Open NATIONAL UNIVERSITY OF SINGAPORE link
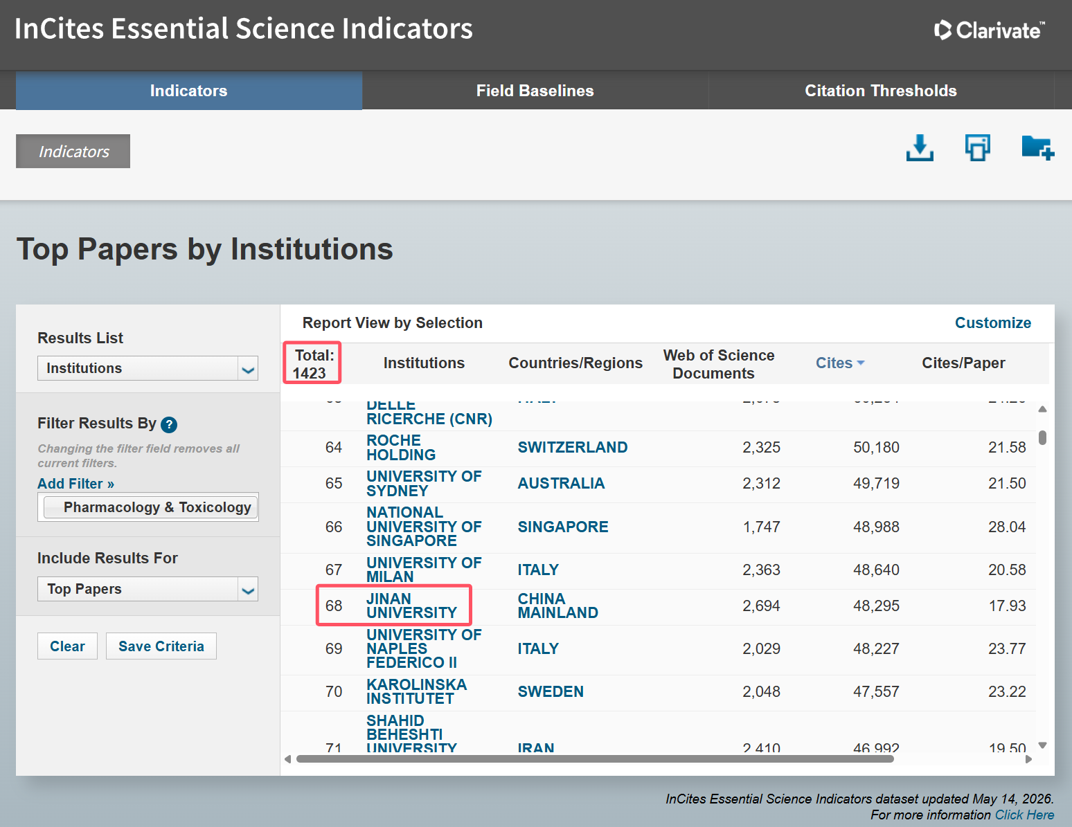The image size is (1072, 827). (424, 527)
